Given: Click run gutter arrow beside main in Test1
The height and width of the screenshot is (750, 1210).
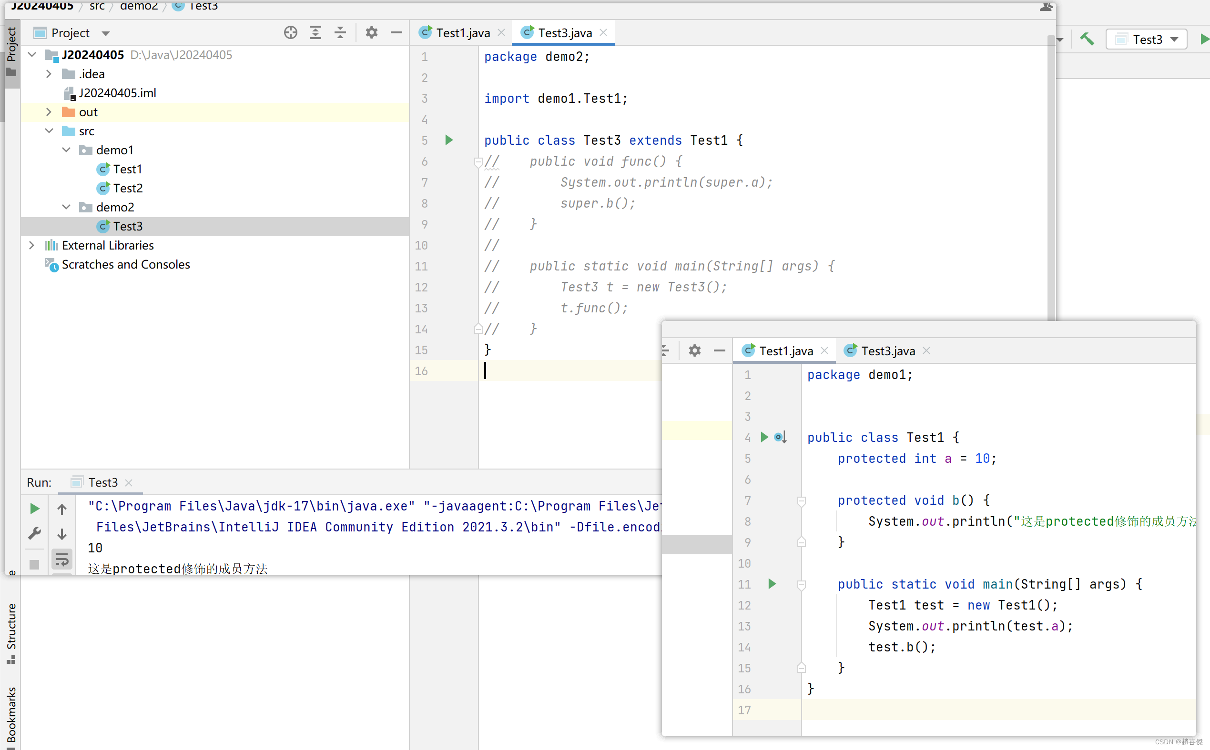Looking at the screenshot, I should point(772,584).
